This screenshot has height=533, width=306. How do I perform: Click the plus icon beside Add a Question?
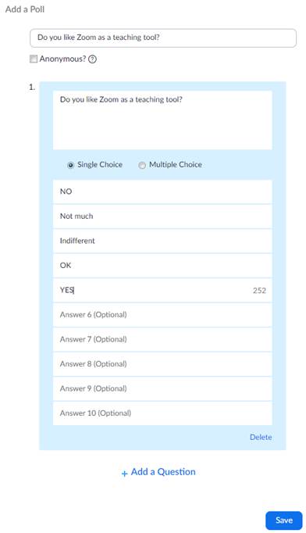point(124,473)
